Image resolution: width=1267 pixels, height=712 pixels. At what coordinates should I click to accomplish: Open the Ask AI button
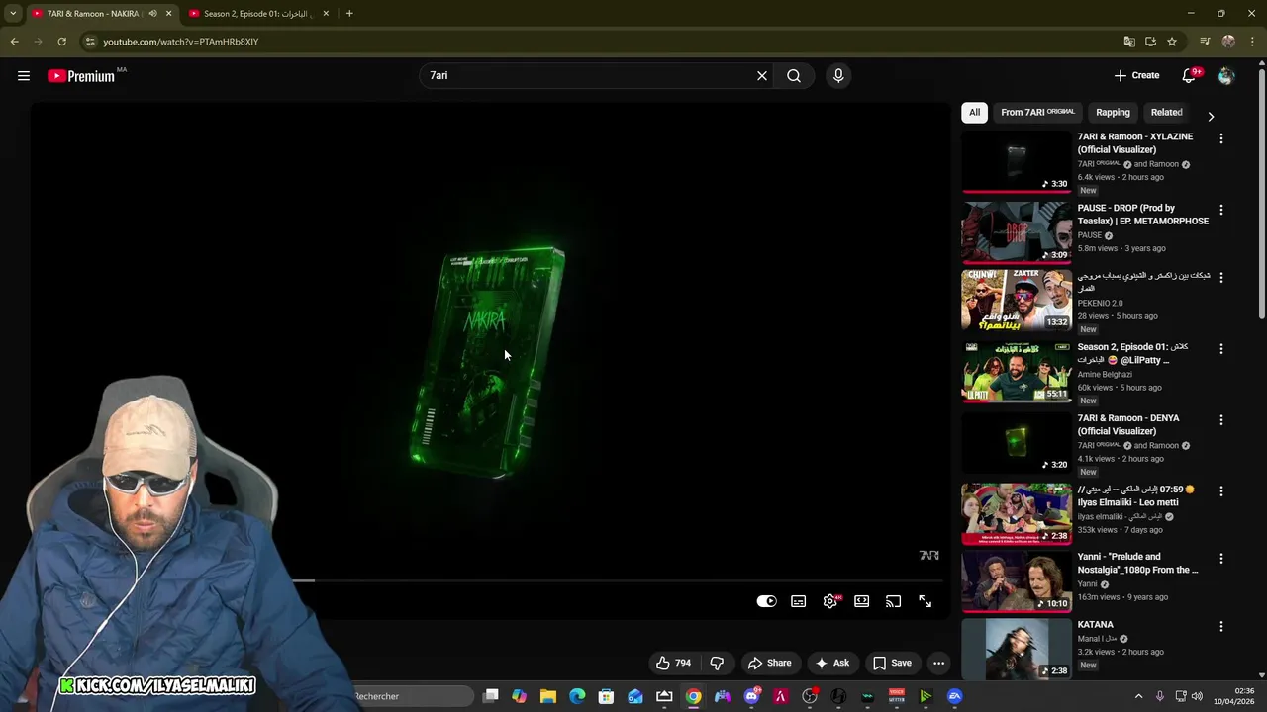pyautogui.click(x=831, y=664)
